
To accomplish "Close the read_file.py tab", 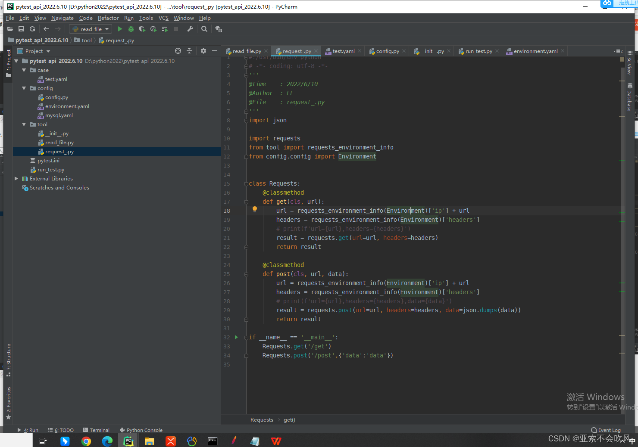I will coord(266,51).
